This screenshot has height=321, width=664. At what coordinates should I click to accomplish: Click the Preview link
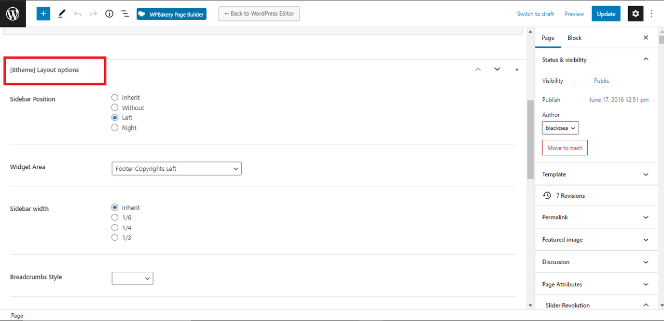[574, 14]
